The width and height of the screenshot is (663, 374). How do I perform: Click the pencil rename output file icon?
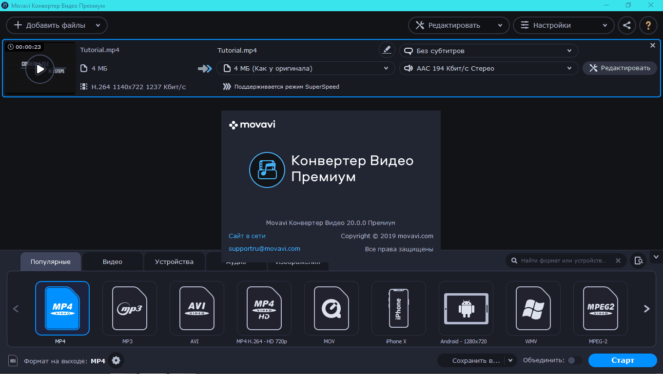pos(387,50)
